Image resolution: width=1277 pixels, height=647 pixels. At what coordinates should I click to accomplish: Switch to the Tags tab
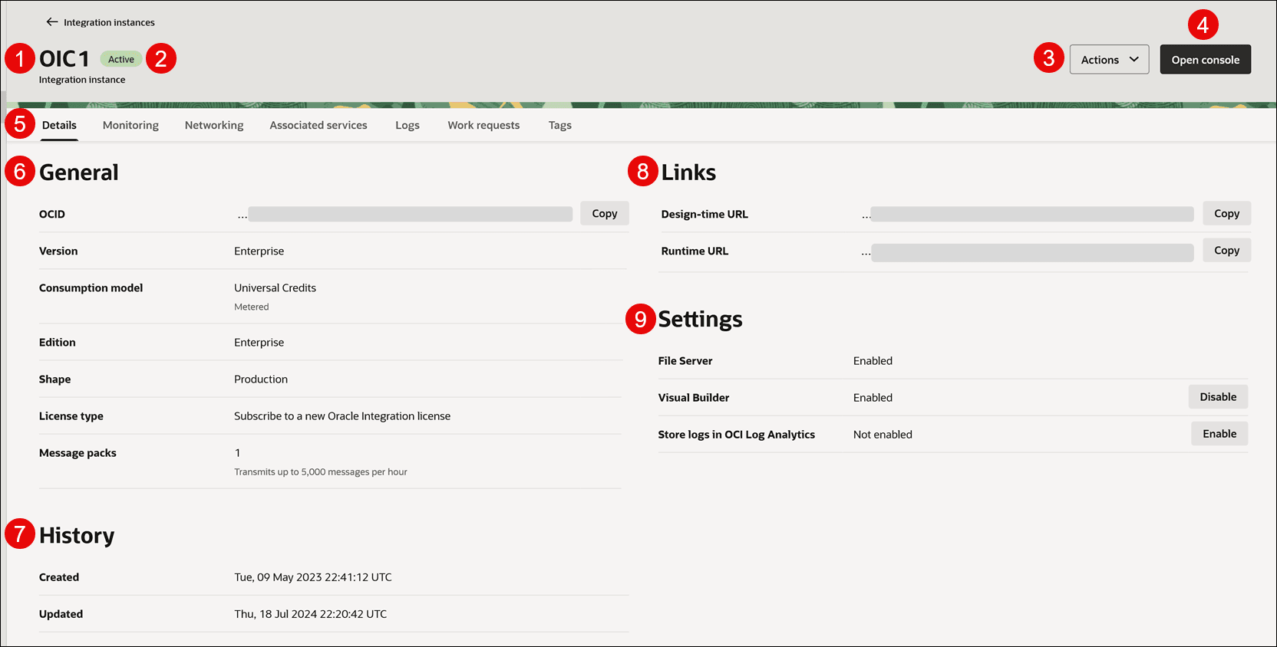pos(559,125)
